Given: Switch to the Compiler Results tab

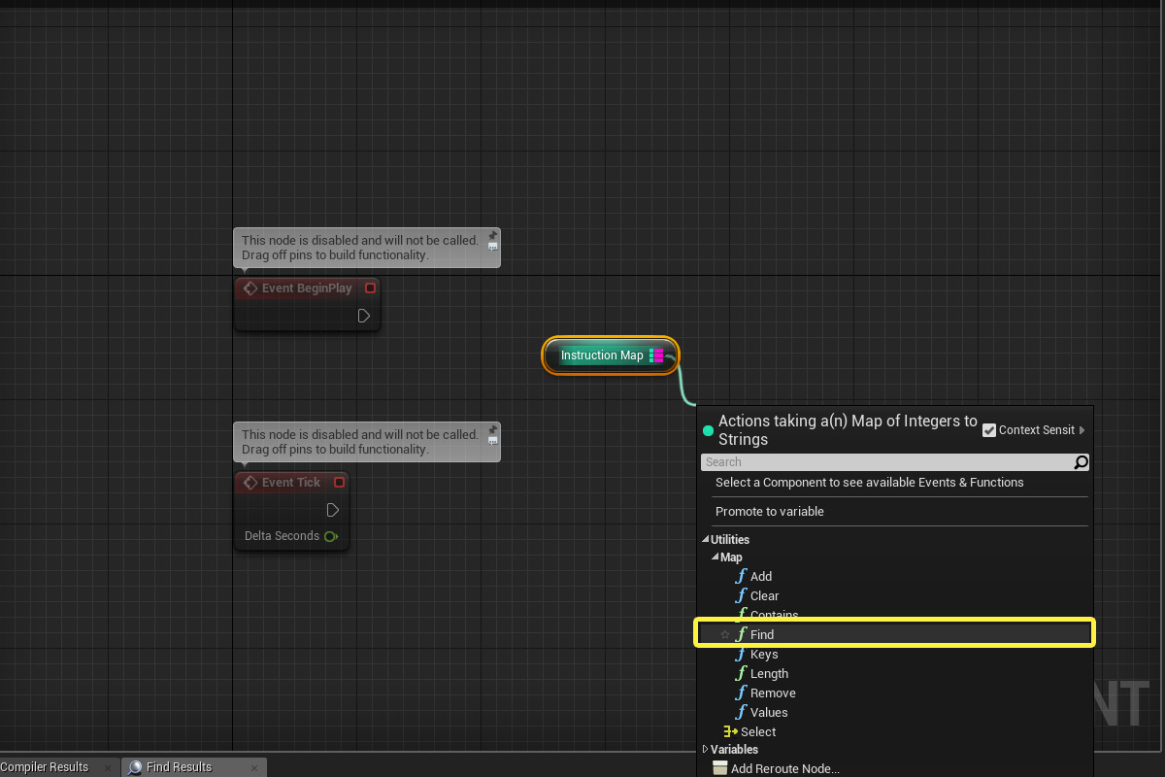Looking at the screenshot, I should point(46,767).
